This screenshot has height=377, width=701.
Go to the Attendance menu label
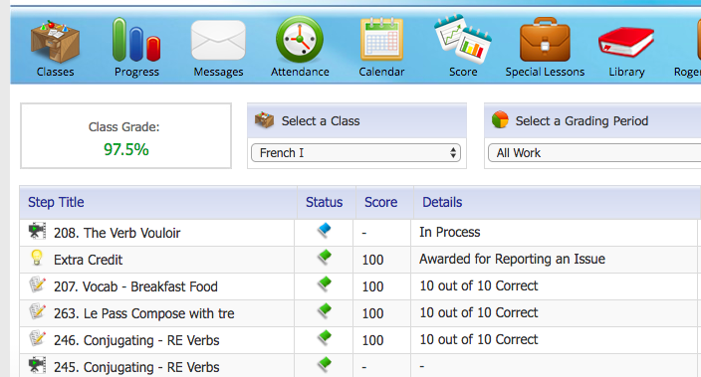click(x=300, y=72)
